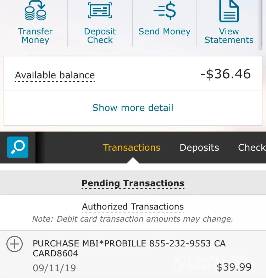Tap the Send Money dollar icon
The width and height of the screenshot is (266, 278).
click(x=164, y=11)
